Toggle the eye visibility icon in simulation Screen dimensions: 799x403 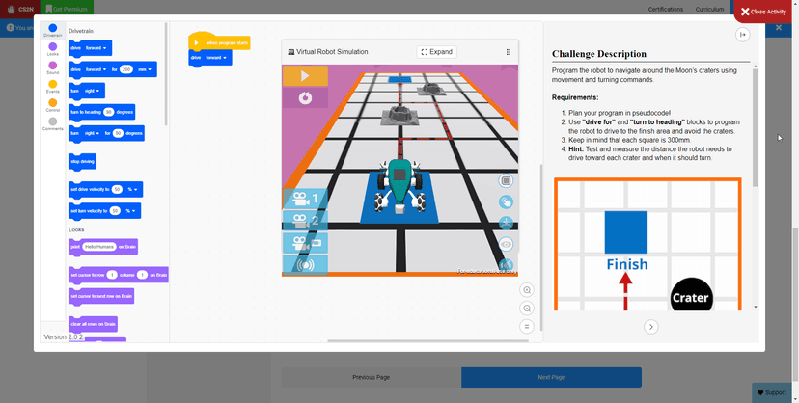point(506,244)
